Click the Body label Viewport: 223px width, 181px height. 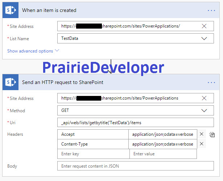click(x=12, y=166)
